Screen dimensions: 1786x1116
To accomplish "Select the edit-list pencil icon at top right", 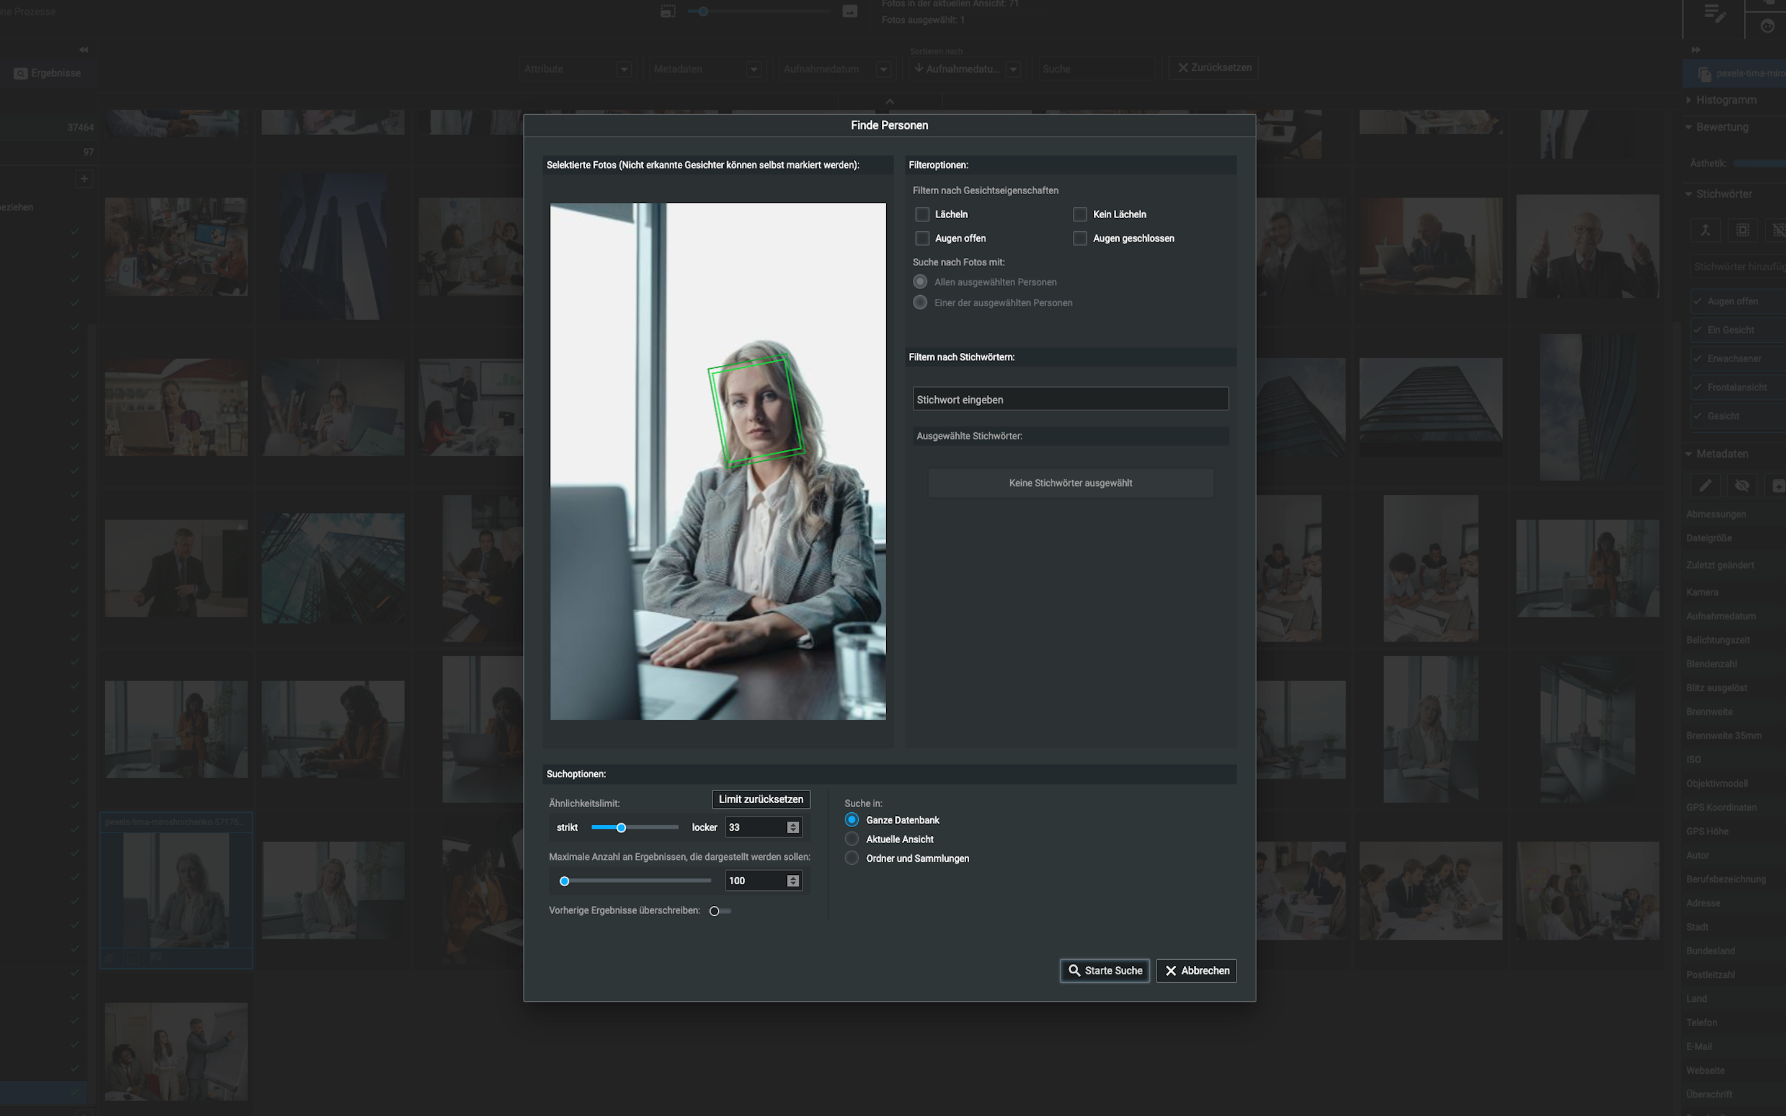I will [x=1715, y=12].
